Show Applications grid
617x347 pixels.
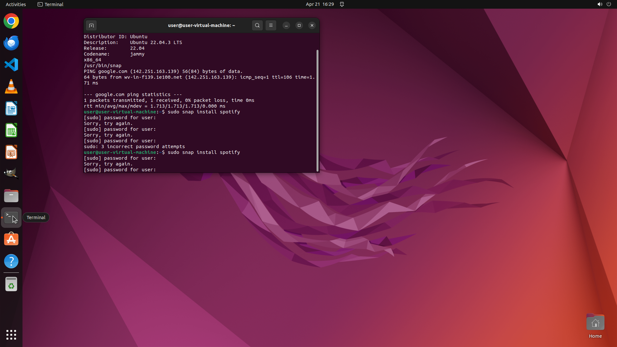(x=11, y=335)
